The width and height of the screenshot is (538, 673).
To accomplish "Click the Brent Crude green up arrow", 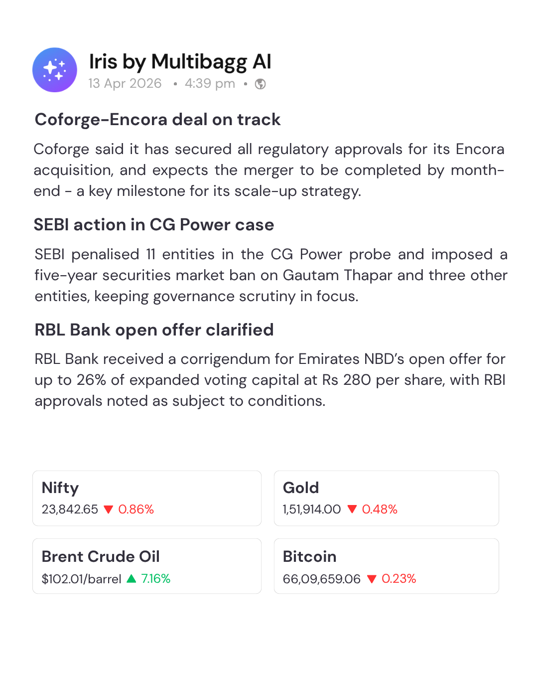I will pyautogui.click(x=132, y=579).
